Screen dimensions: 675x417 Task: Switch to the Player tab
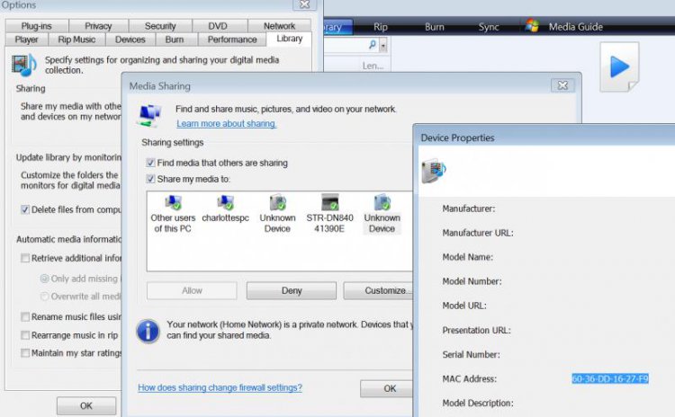pos(26,40)
